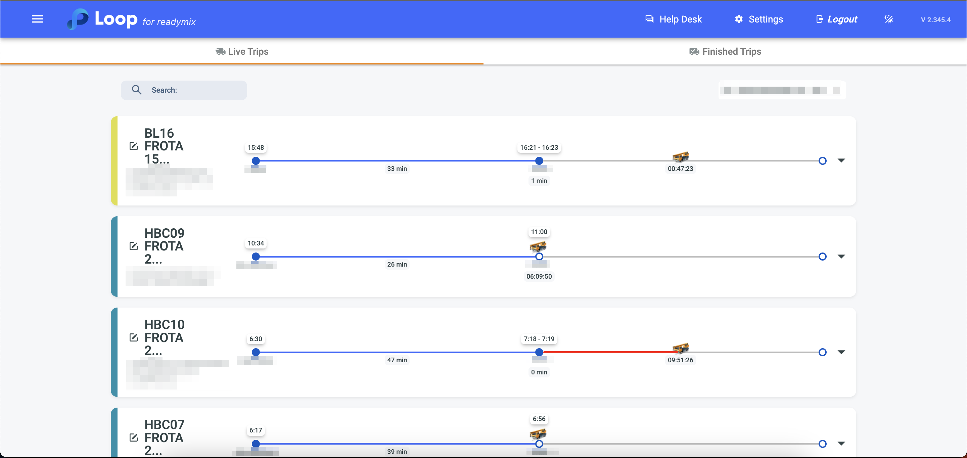
Task: Click the truck icon on BL16 timeline
Action: tap(681, 156)
